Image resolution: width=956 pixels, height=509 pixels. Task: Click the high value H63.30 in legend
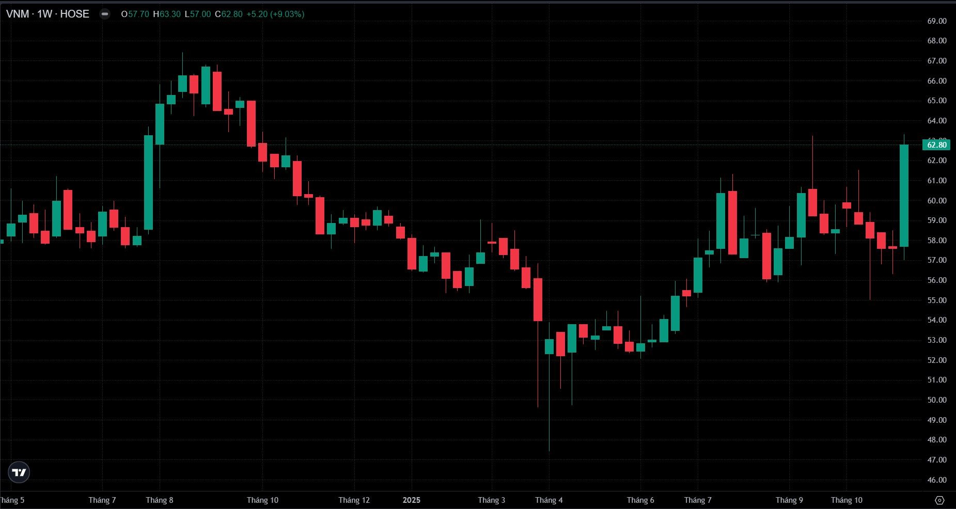167,14
